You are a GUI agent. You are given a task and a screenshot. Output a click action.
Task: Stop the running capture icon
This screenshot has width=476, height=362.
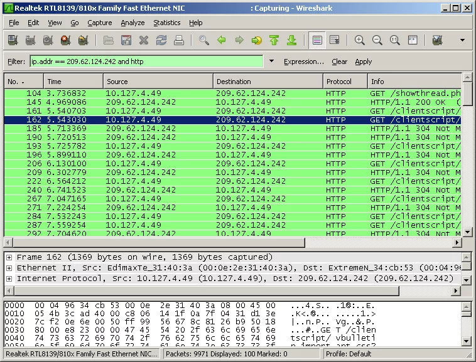pos(65,40)
